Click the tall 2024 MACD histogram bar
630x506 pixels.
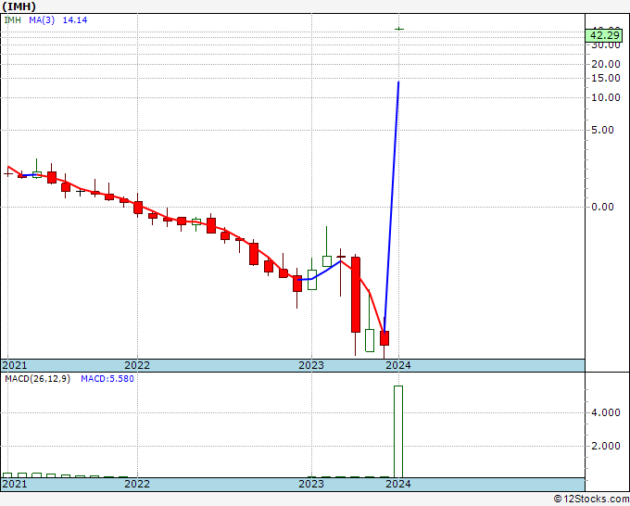click(x=398, y=432)
